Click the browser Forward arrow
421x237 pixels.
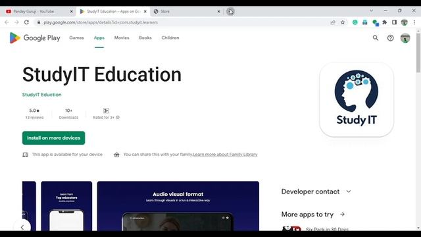click(x=16, y=22)
